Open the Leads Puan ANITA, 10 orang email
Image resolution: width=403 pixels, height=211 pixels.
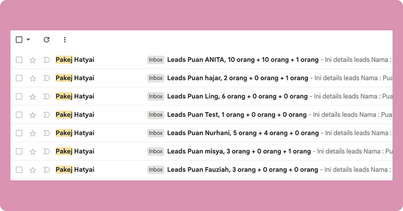click(x=242, y=59)
